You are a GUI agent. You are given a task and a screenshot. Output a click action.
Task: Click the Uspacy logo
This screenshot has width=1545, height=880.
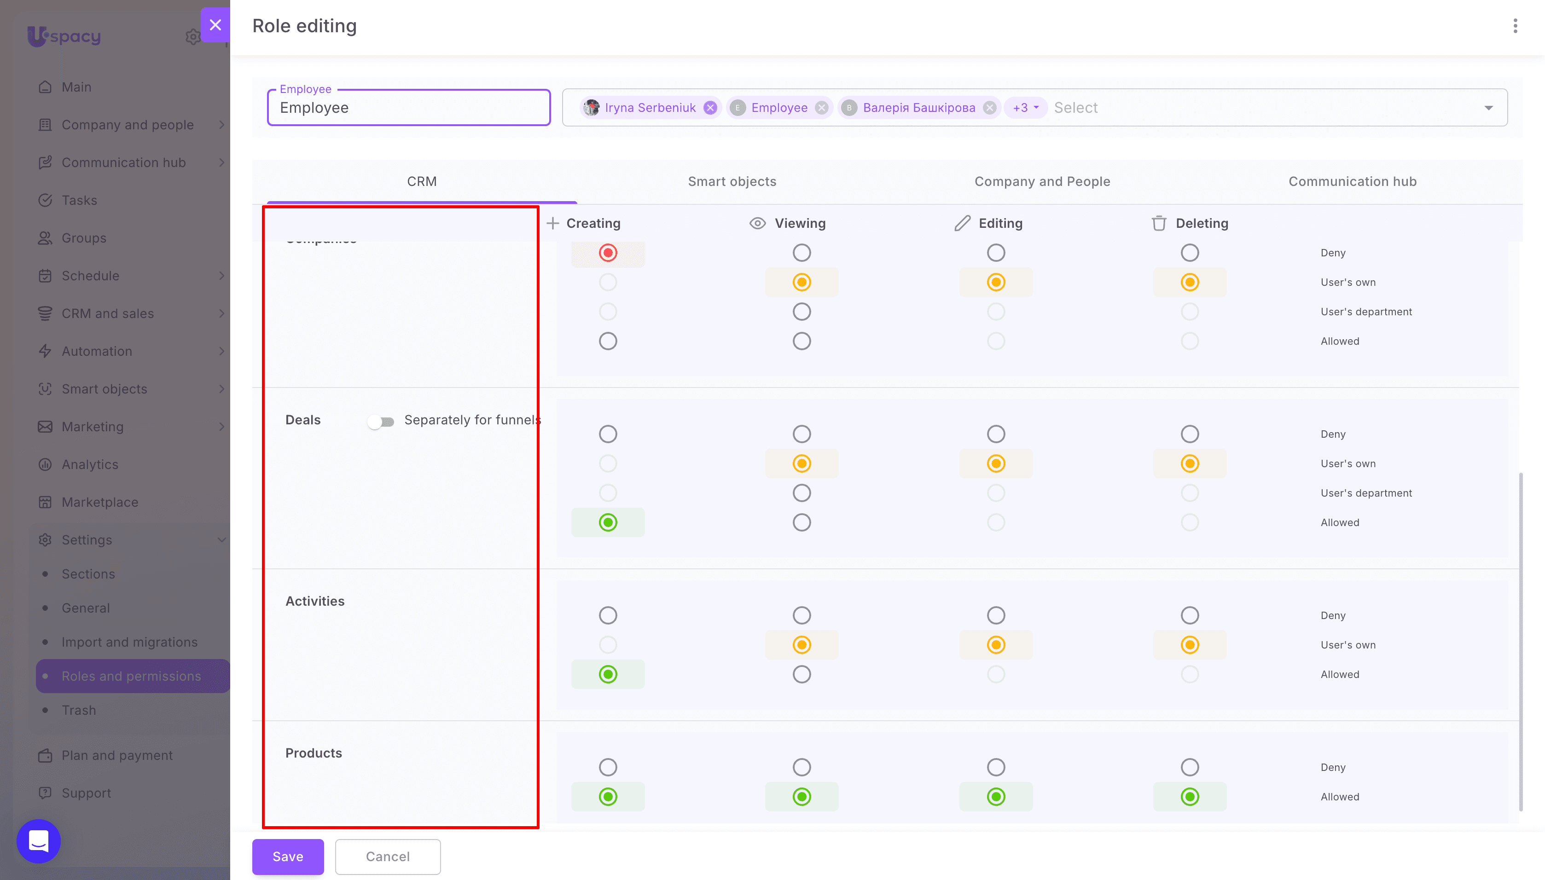click(64, 36)
